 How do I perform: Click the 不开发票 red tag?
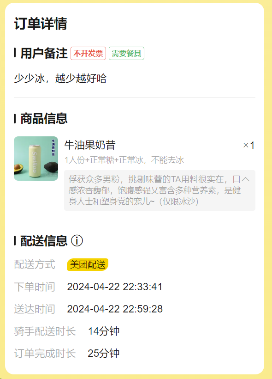[88, 54]
